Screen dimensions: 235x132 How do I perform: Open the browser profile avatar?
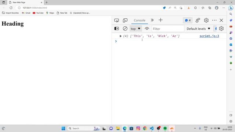tap(217, 8)
